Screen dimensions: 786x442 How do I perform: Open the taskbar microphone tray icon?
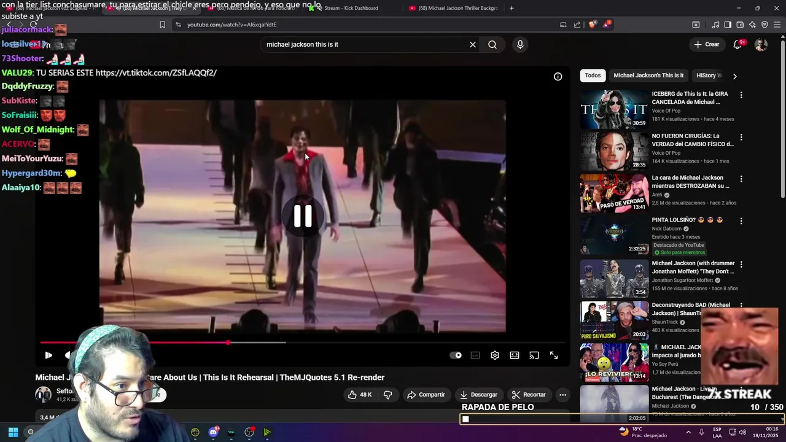pos(701,432)
